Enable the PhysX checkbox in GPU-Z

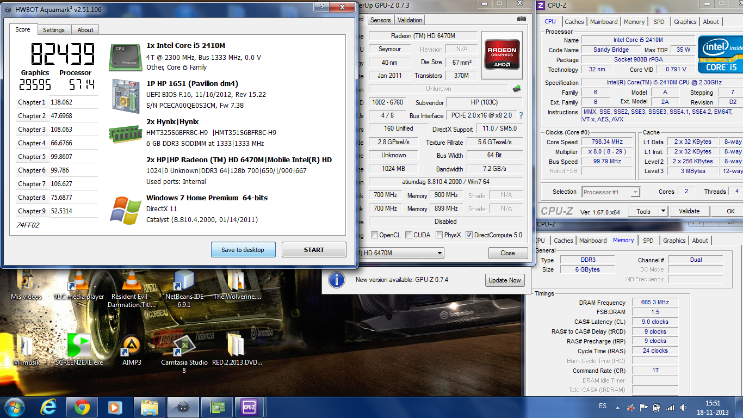click(x=439, y=235)
